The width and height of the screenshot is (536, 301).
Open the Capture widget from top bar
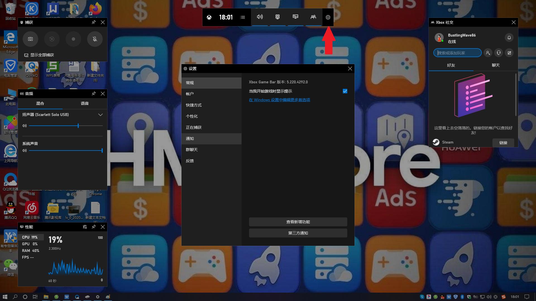pyautogui.click(x=277, y=17)
